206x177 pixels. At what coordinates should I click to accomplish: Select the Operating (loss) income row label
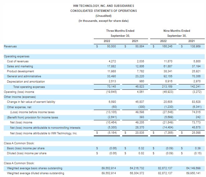pos(19,92)
